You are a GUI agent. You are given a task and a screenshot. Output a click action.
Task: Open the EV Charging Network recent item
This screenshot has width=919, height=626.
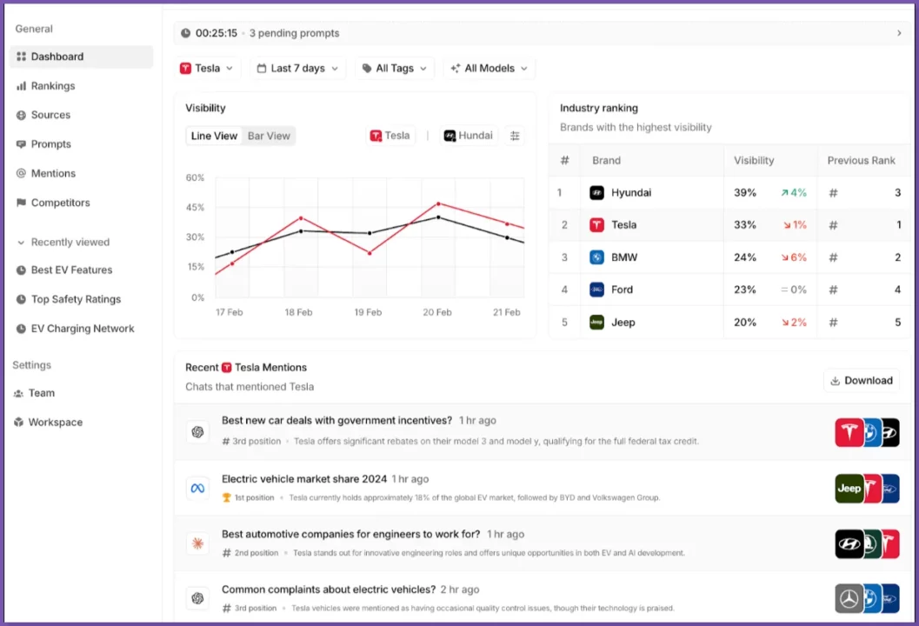click(83, 329)
